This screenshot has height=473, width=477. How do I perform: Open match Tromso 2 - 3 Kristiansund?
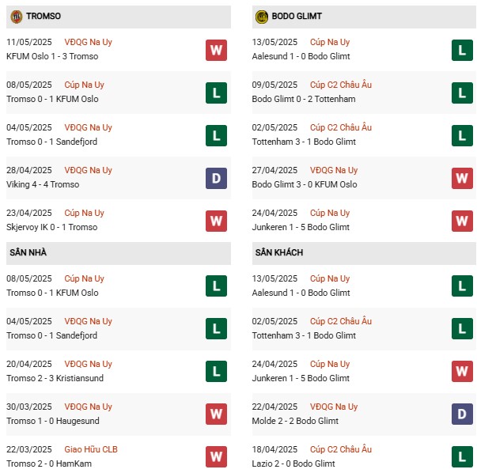click(x=55, y=378)
